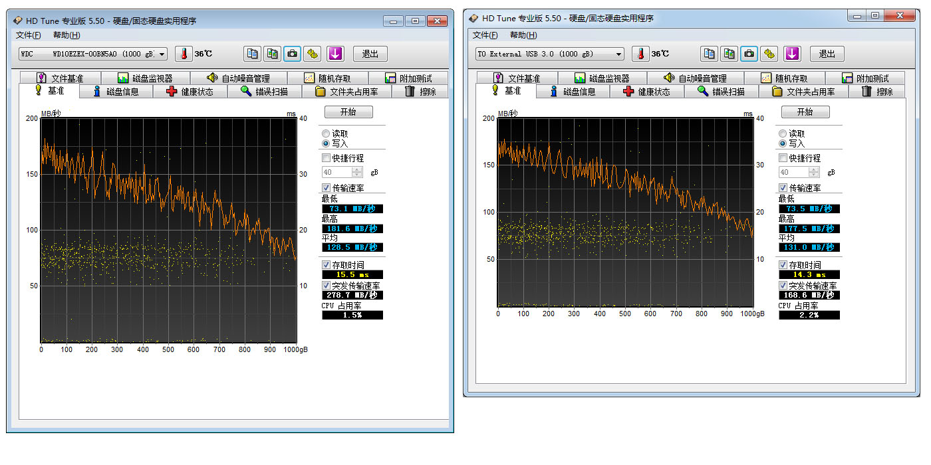Open the WDC WD10EZEX drive dropdown
Viewport: 931px width, 465px height.
[93, 54]
